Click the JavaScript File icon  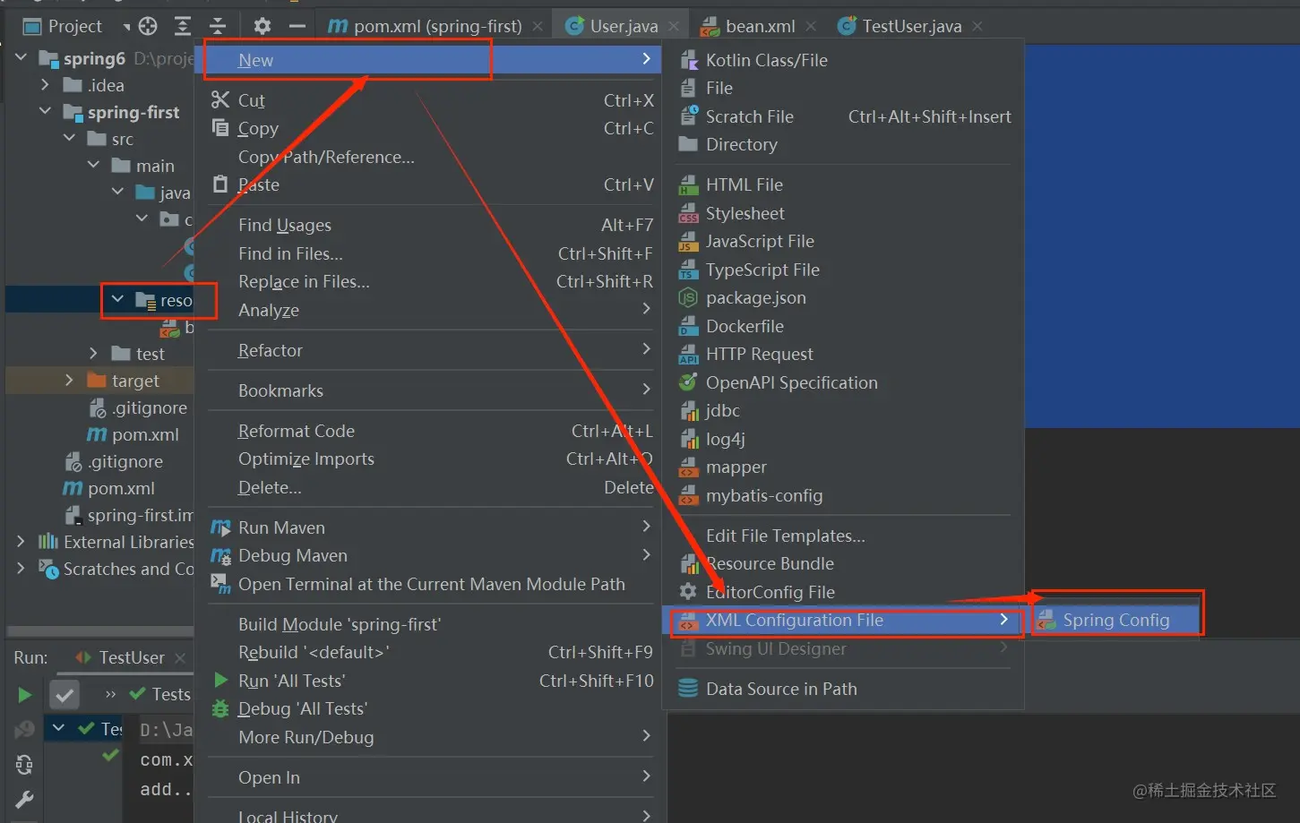tap(688, 241)
